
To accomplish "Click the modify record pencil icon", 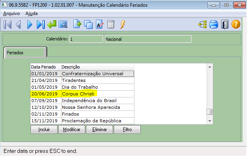I will (100, 25).
